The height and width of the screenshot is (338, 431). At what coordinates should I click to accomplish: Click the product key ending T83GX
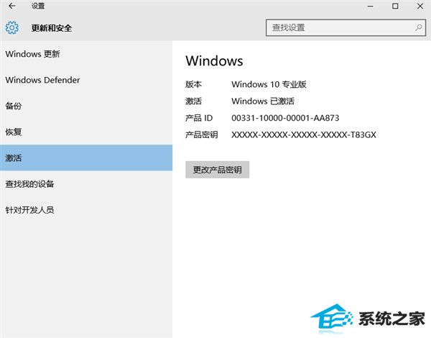[x=304, y=134]
